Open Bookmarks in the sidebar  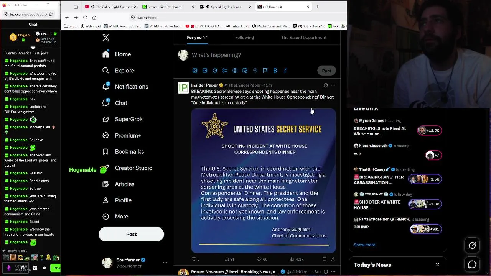(x=123, y=152)
